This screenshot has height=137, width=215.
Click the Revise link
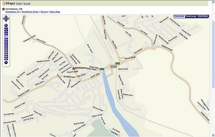coord(44,11)
